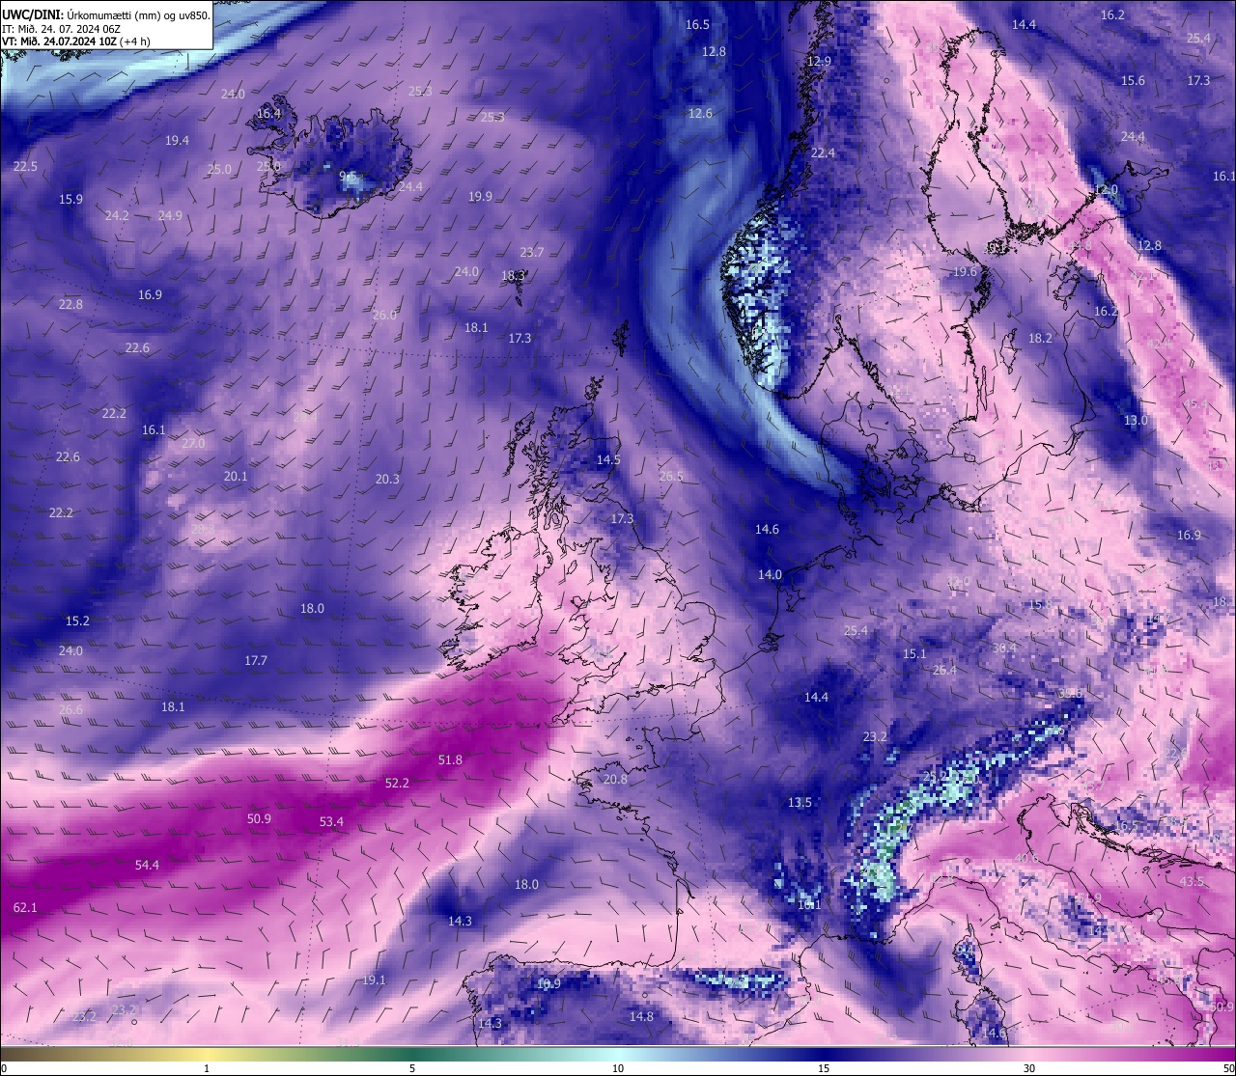Click the 14.0 value on the map
This screenshot has height=1076, width=1236.
(770, 575)
